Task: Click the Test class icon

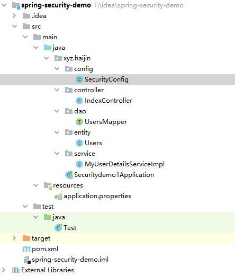Action: 58,228
